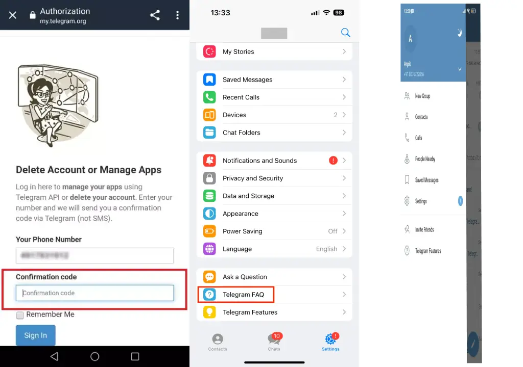Screen dimensions: 523x367
Task: Tap the search magnifier icon
Action: point(345,33)
